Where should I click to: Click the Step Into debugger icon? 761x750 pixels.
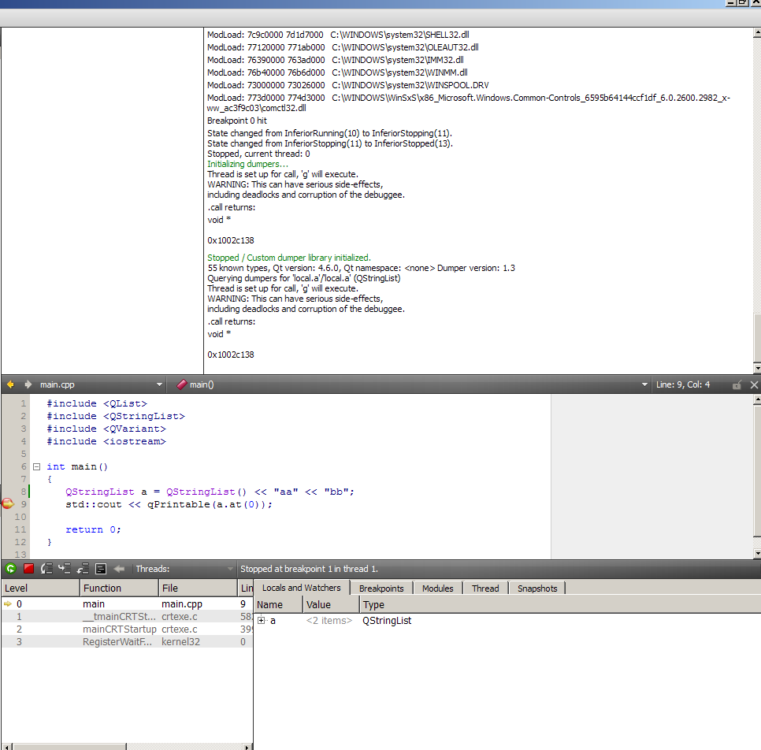[65, 569]
